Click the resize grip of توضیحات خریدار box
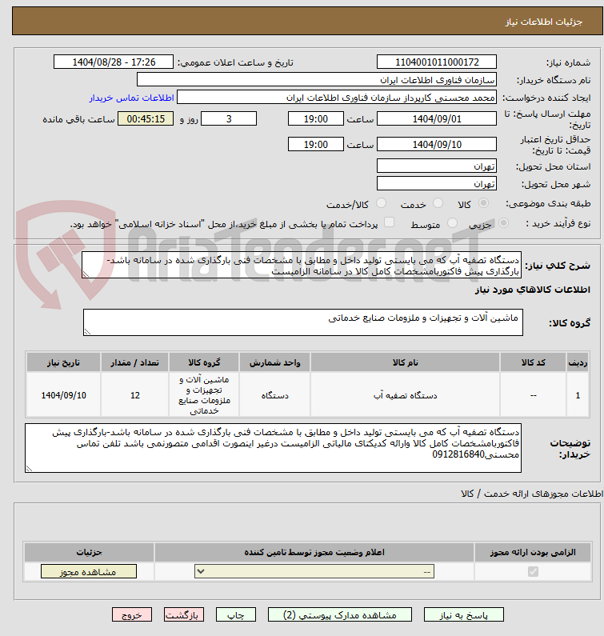This screenshot has width=604, height=636. pos(30,469)
